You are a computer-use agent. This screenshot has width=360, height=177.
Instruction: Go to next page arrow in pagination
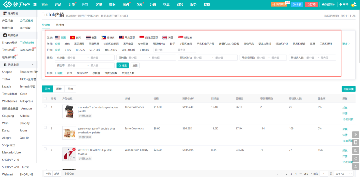click(311, 174)
